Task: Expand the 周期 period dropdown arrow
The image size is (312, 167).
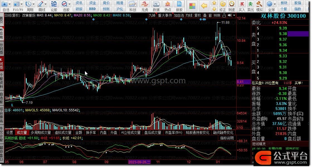Action: click(34, 4)
